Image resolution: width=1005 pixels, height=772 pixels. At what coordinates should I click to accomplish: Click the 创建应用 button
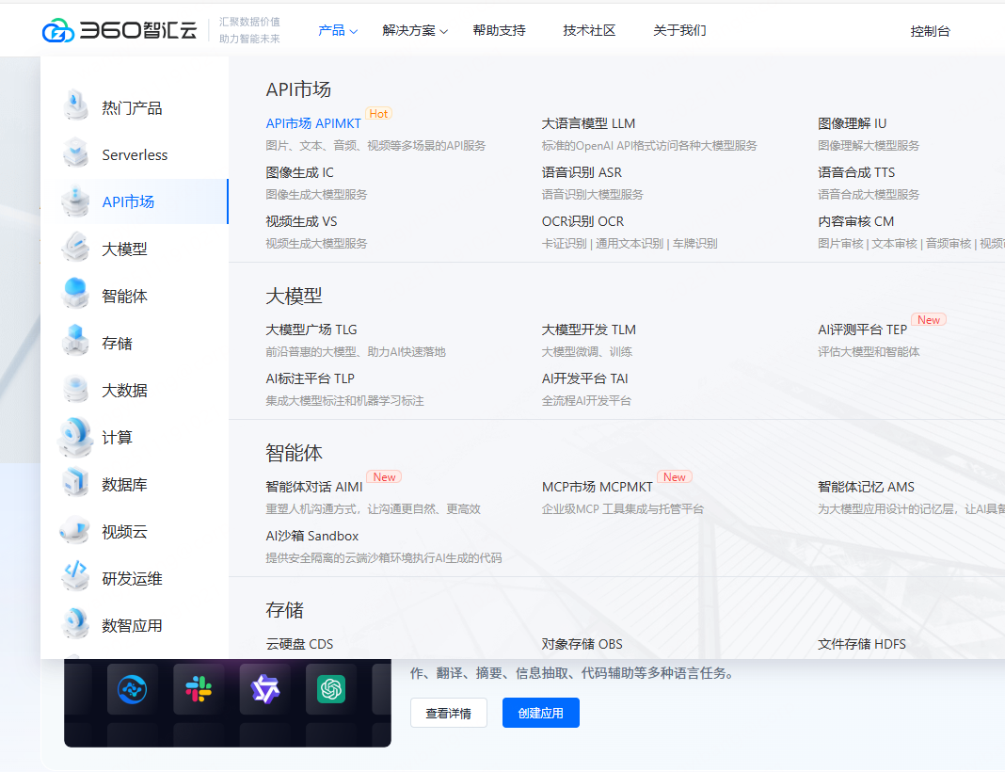point(541,713)
